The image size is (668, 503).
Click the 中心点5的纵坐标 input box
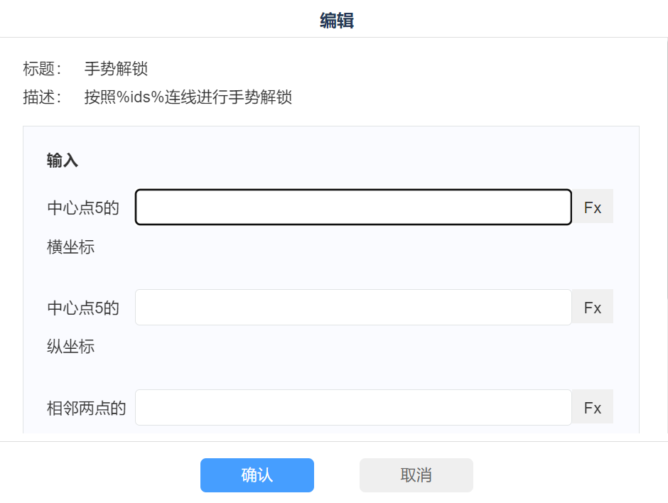353,308
